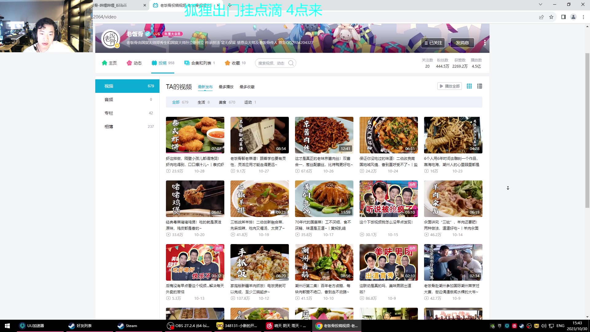The height and width of the screenshot is (332, 590).
Task: Switch input language via the ENG indicator
Action: (560, 326)
